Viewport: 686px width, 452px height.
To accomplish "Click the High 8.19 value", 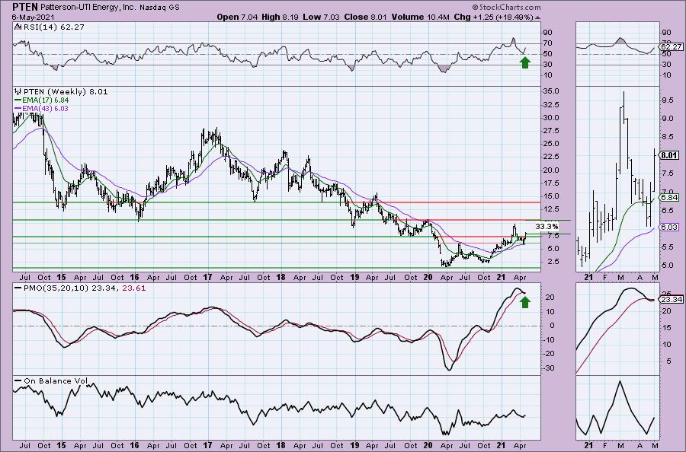I will [x=280, y=17].
